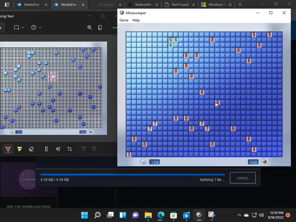Close the Not Found tab
This screenshot has width=296, height=222.
coord(193,5)
